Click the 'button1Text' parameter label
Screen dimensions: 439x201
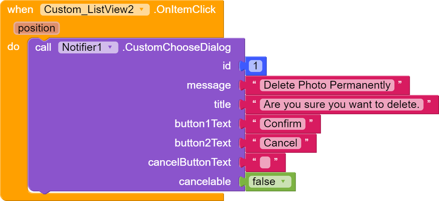[203, 124]
